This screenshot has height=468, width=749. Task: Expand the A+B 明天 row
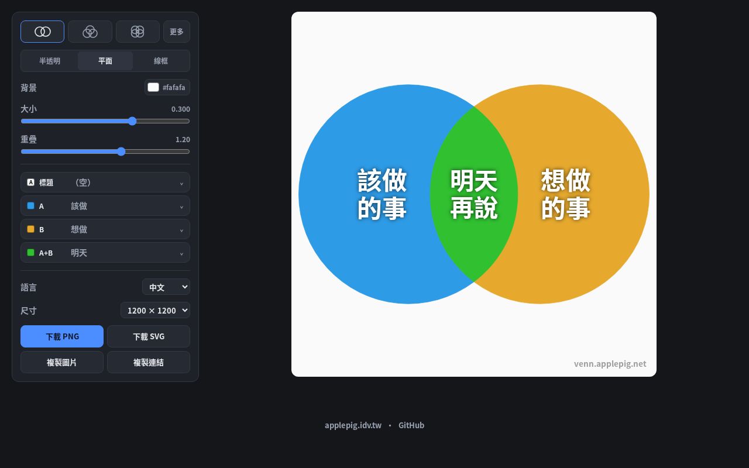coord(105,253)
